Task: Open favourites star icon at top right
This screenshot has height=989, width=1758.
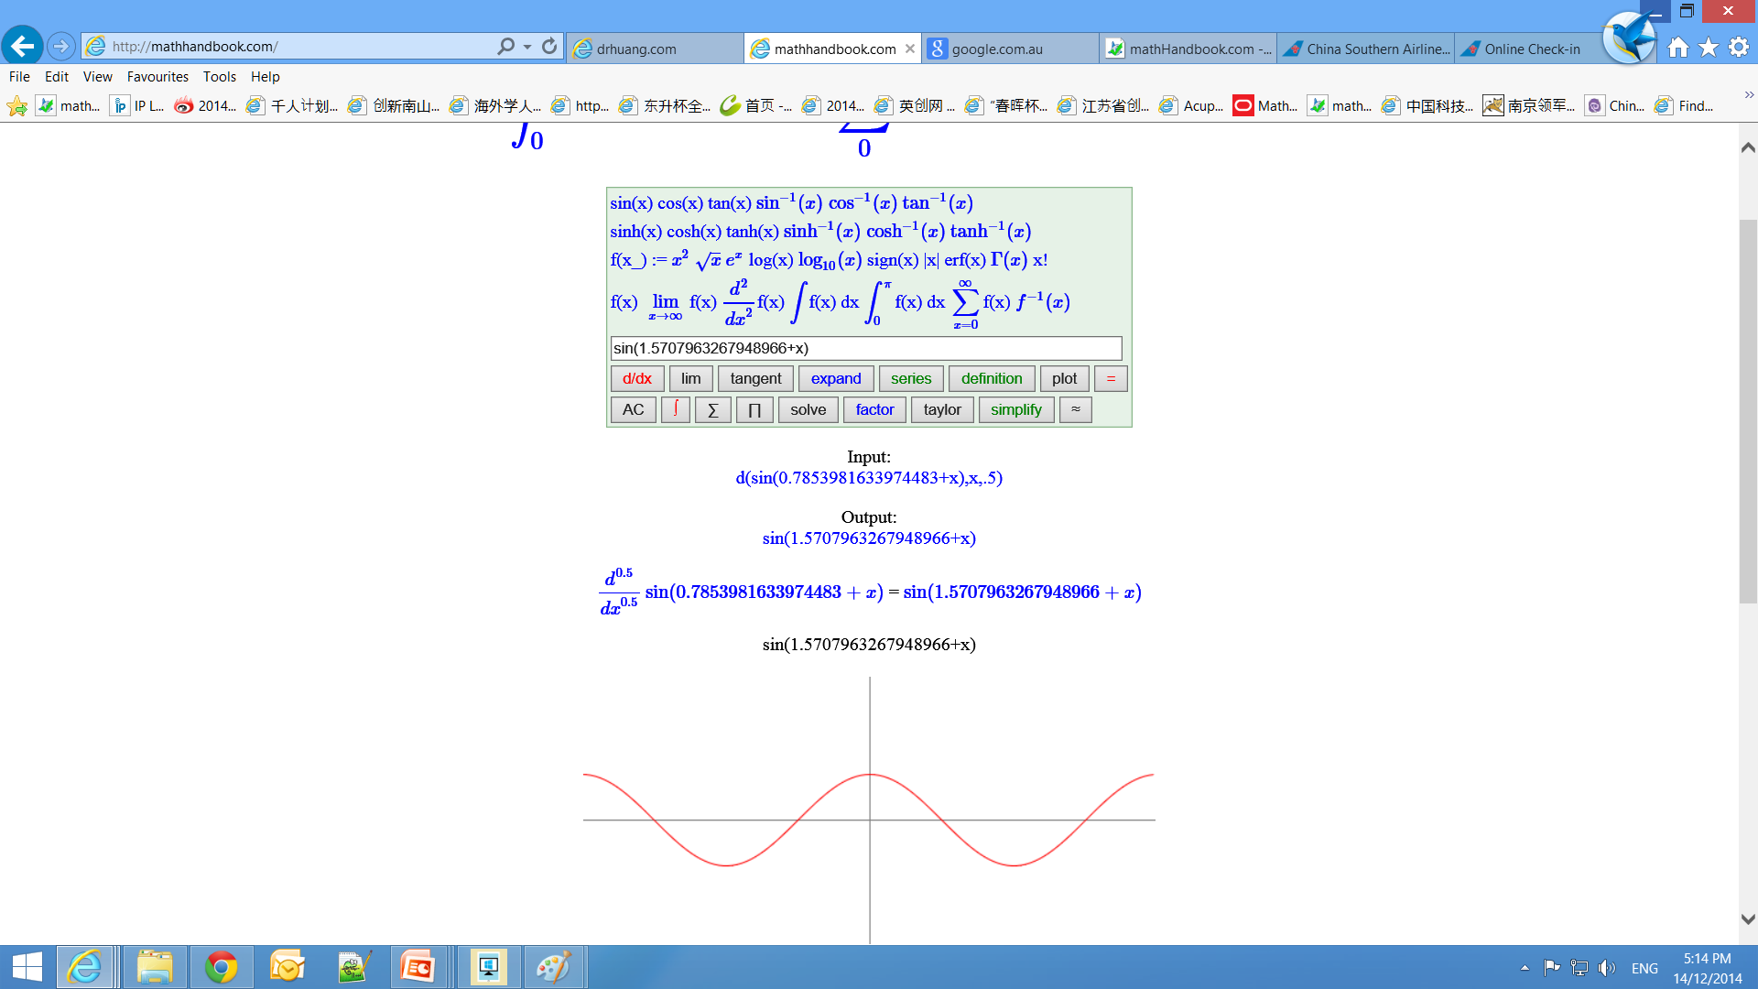Action: click(1709, 48)
